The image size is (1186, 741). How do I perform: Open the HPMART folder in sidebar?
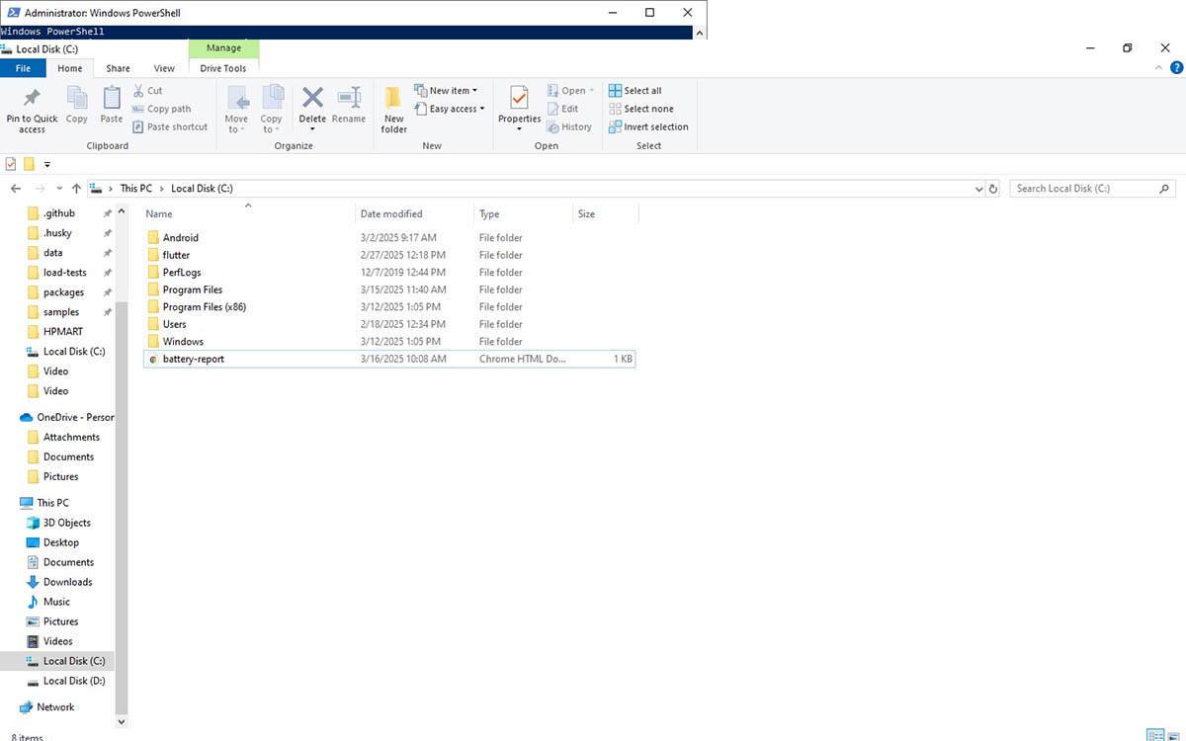coord(62,332)
